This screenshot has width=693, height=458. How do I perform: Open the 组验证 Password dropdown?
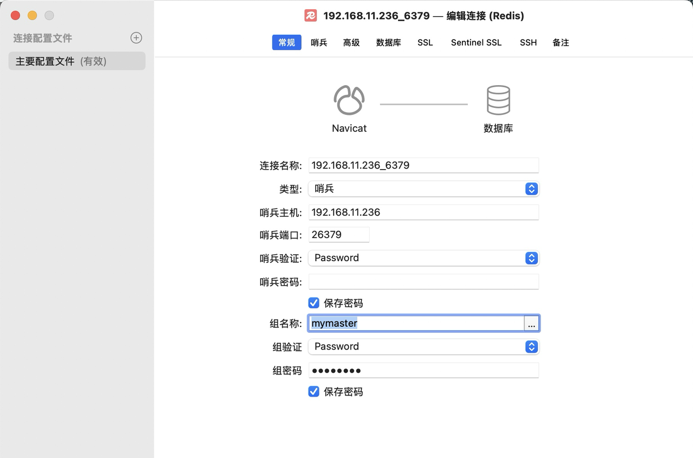tap(531, 346)
